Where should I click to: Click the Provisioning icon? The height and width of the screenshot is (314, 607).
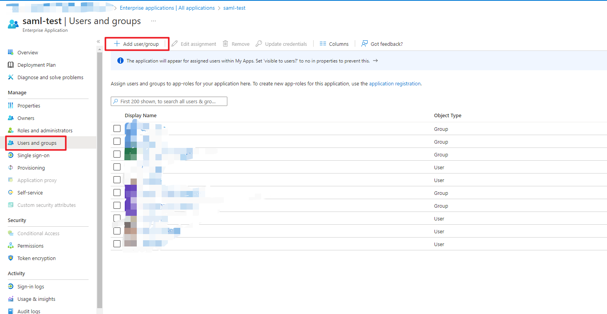pos(10,168)
